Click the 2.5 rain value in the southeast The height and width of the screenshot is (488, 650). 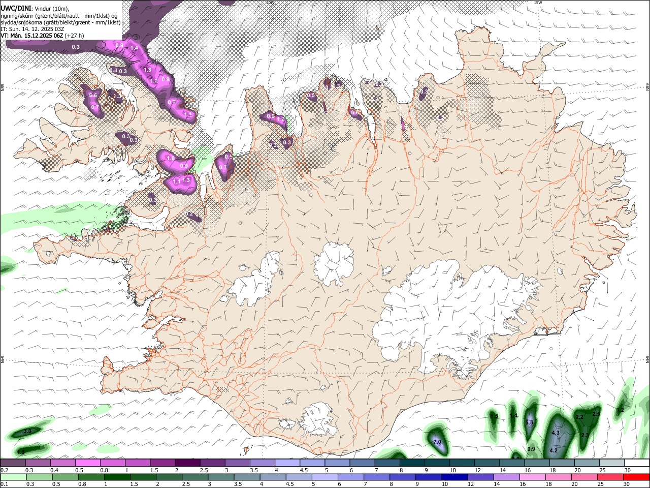(x=596, y=414)
